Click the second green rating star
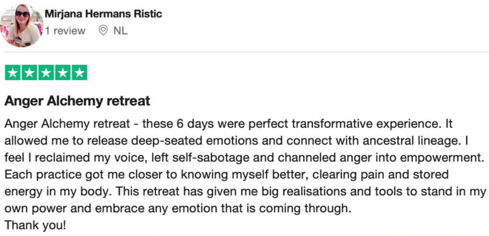The width and height of the screenshot is (489, 236). (x=29, y=73)
